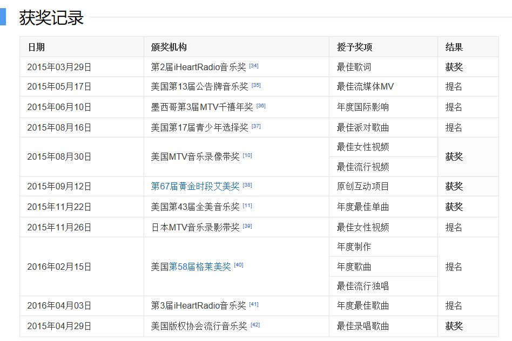Select the date 2015年03月29日
This screenshot has width=512, height=341.
coord(59,67)
